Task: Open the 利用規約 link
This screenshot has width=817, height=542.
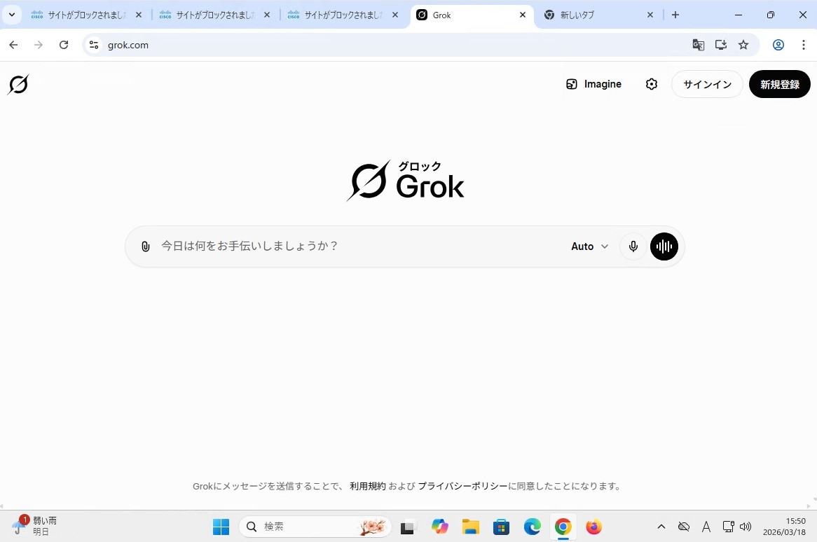Action: pyautogui.click(x=367, y=486)
